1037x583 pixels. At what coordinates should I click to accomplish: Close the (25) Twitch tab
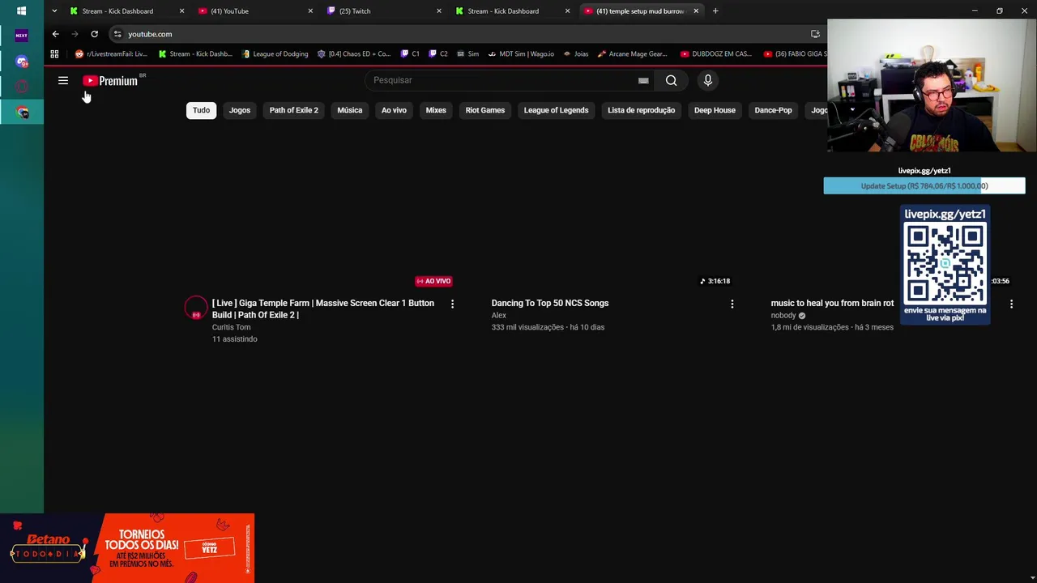[439, 11]
